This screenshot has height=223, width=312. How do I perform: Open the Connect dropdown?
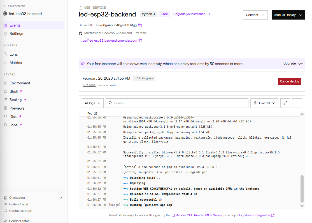point(255,15)
